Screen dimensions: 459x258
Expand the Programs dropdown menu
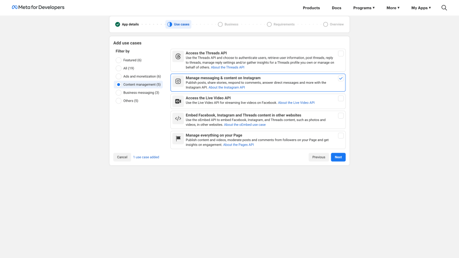coord(364,8)
